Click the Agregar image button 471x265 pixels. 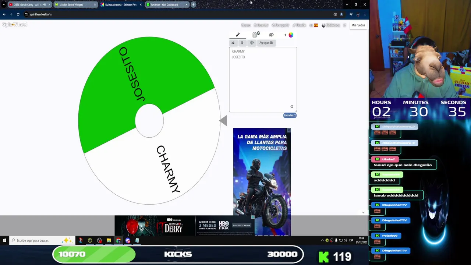coord(266,43)
